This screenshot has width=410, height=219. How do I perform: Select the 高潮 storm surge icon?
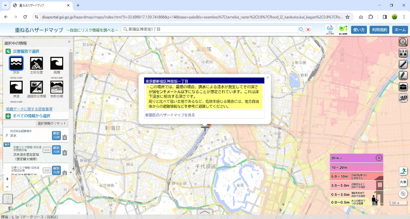coord(57,63)
